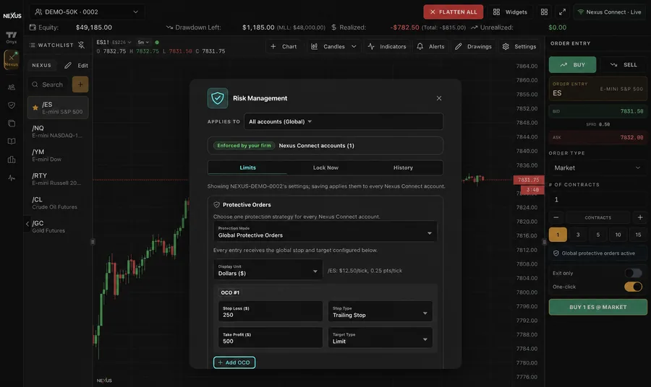Click the Add OCO button
Viewport: 651px width, 387px height.
234,362
